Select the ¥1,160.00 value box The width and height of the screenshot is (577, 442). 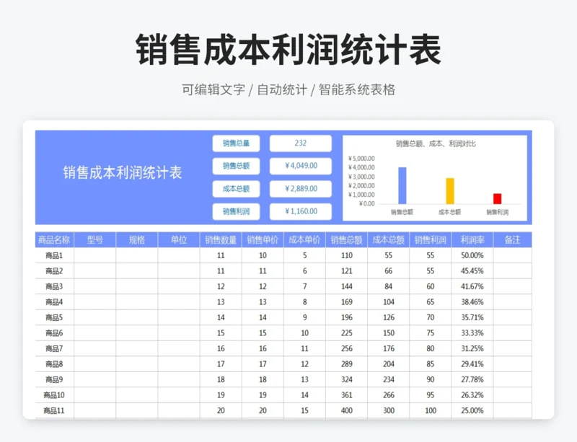point(301,211)
